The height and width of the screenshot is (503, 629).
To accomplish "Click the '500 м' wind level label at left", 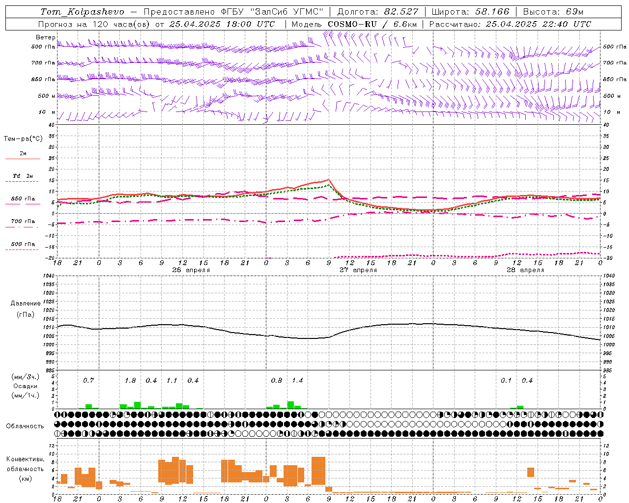I will pyautogui.click(x=47, y=96).
